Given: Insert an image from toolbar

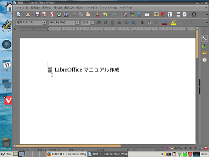Looking at the screenshot, I should pos(156,14).
